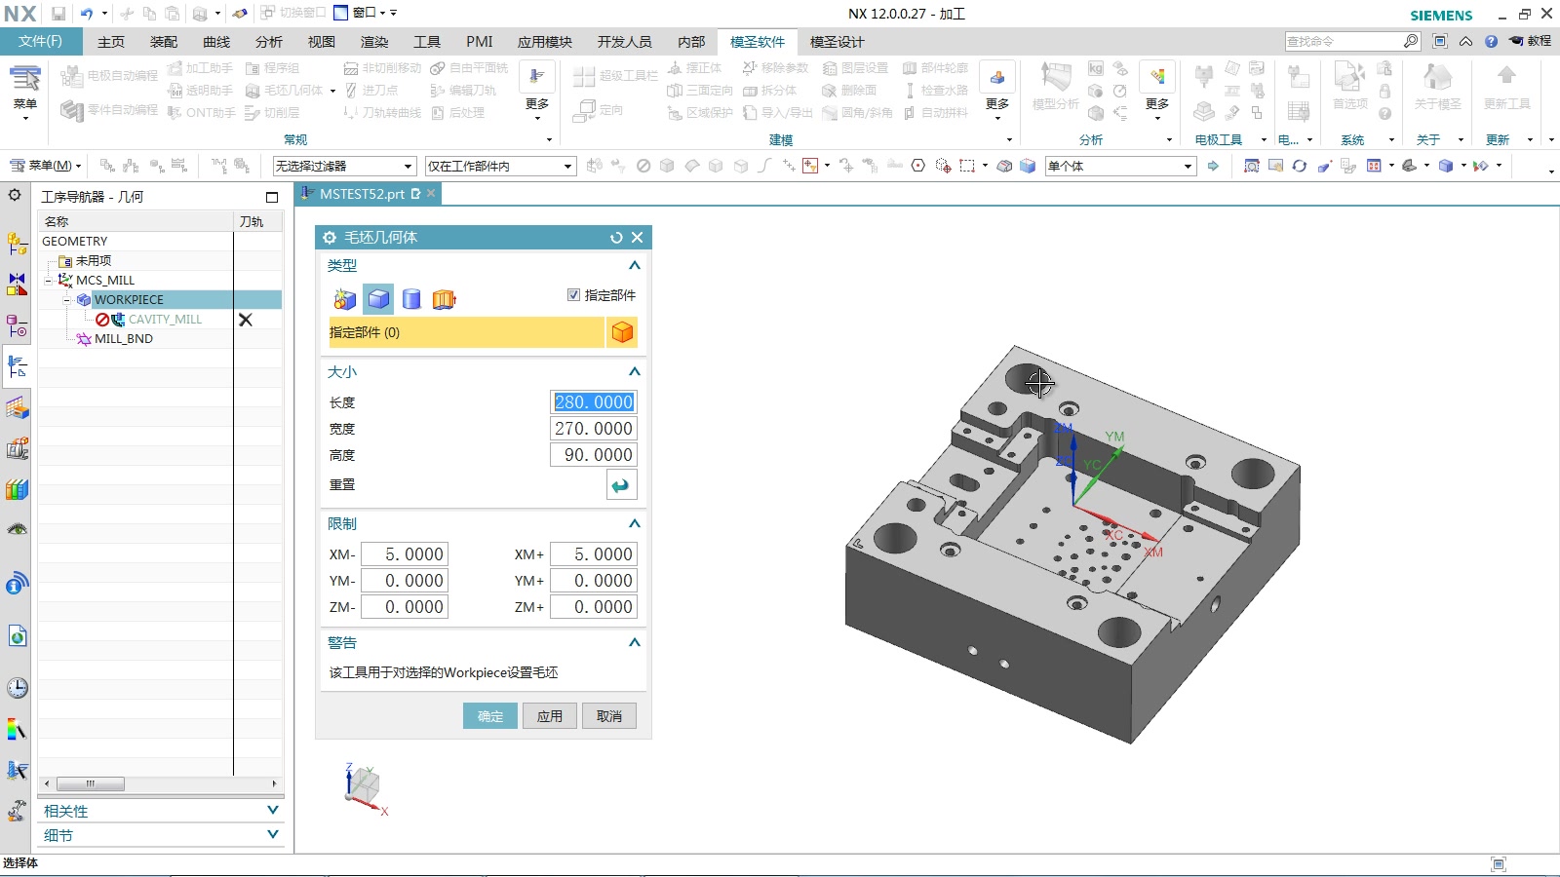This screenshot has height=877, width=1560.
Task: Collapse the MCS_MILL tree node
Action: point(49,281)
